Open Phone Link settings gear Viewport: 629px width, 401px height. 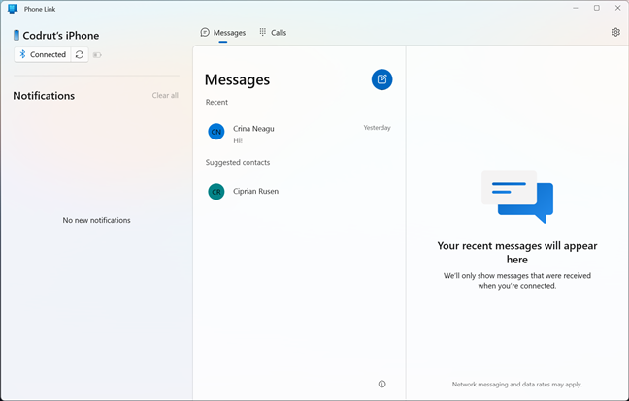pyautogui.click(x=615, y=32)
